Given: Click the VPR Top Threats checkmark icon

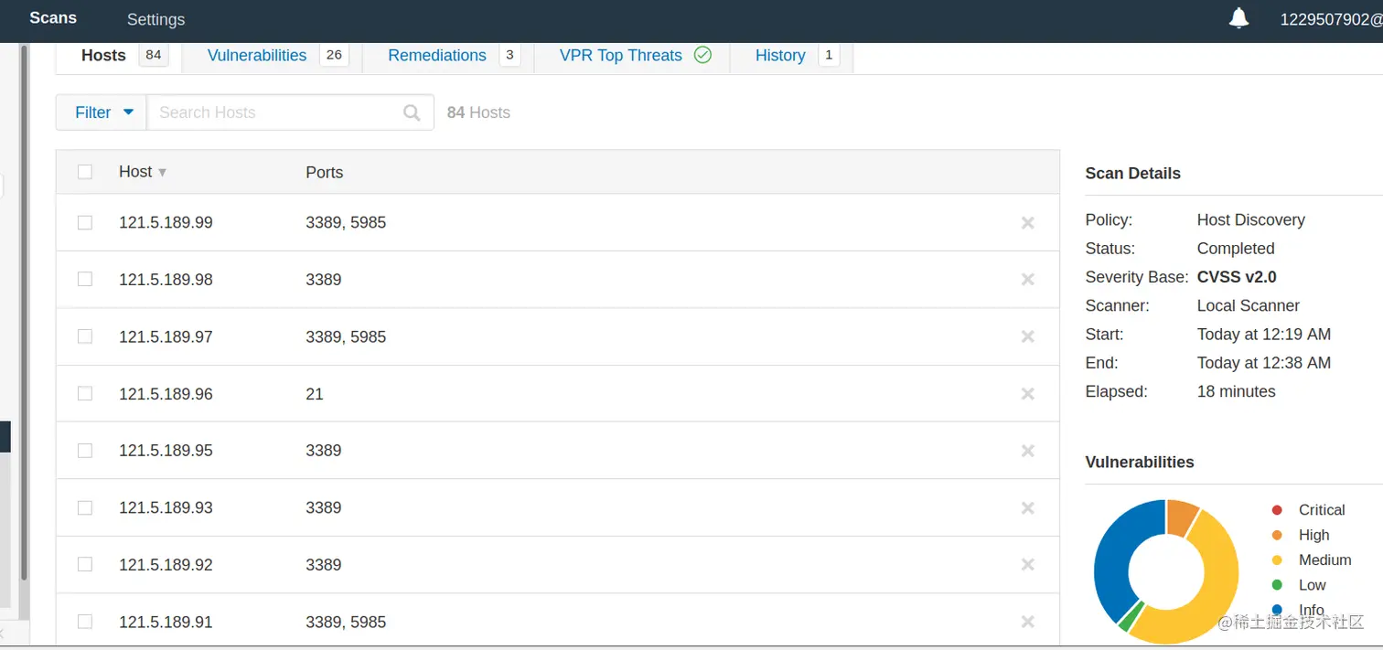Looking at the screenshot, I should [x=702, y=55].
